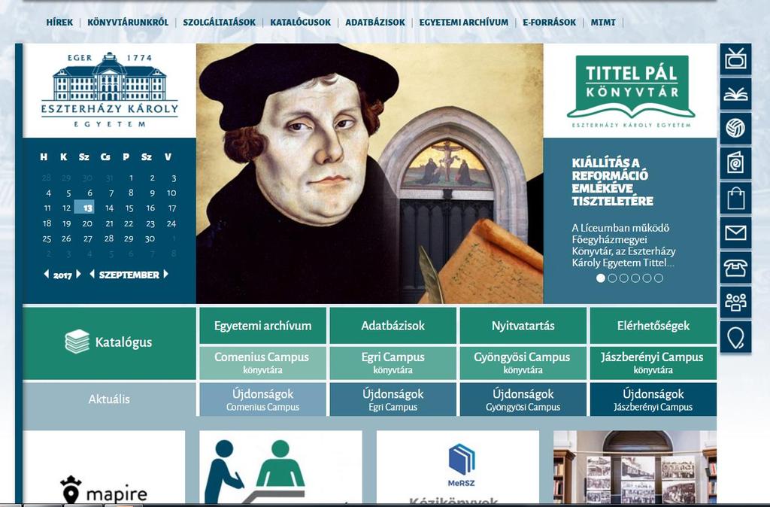Select day 15 in the calendar
This screenshot has width=770, height=507.
tap(129, 208)
